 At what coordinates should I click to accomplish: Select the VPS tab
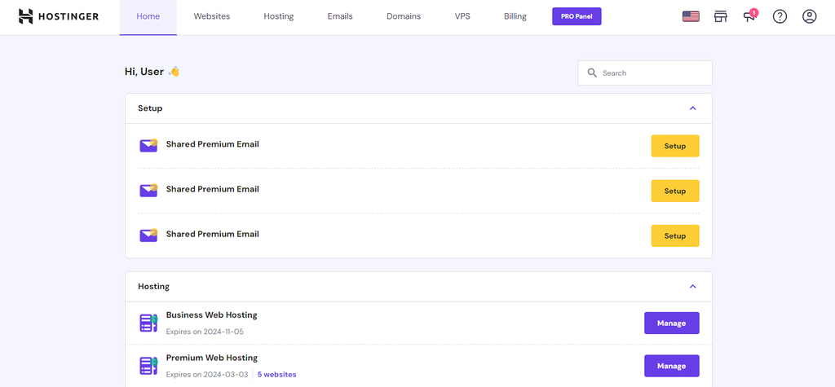coord(462,16)
